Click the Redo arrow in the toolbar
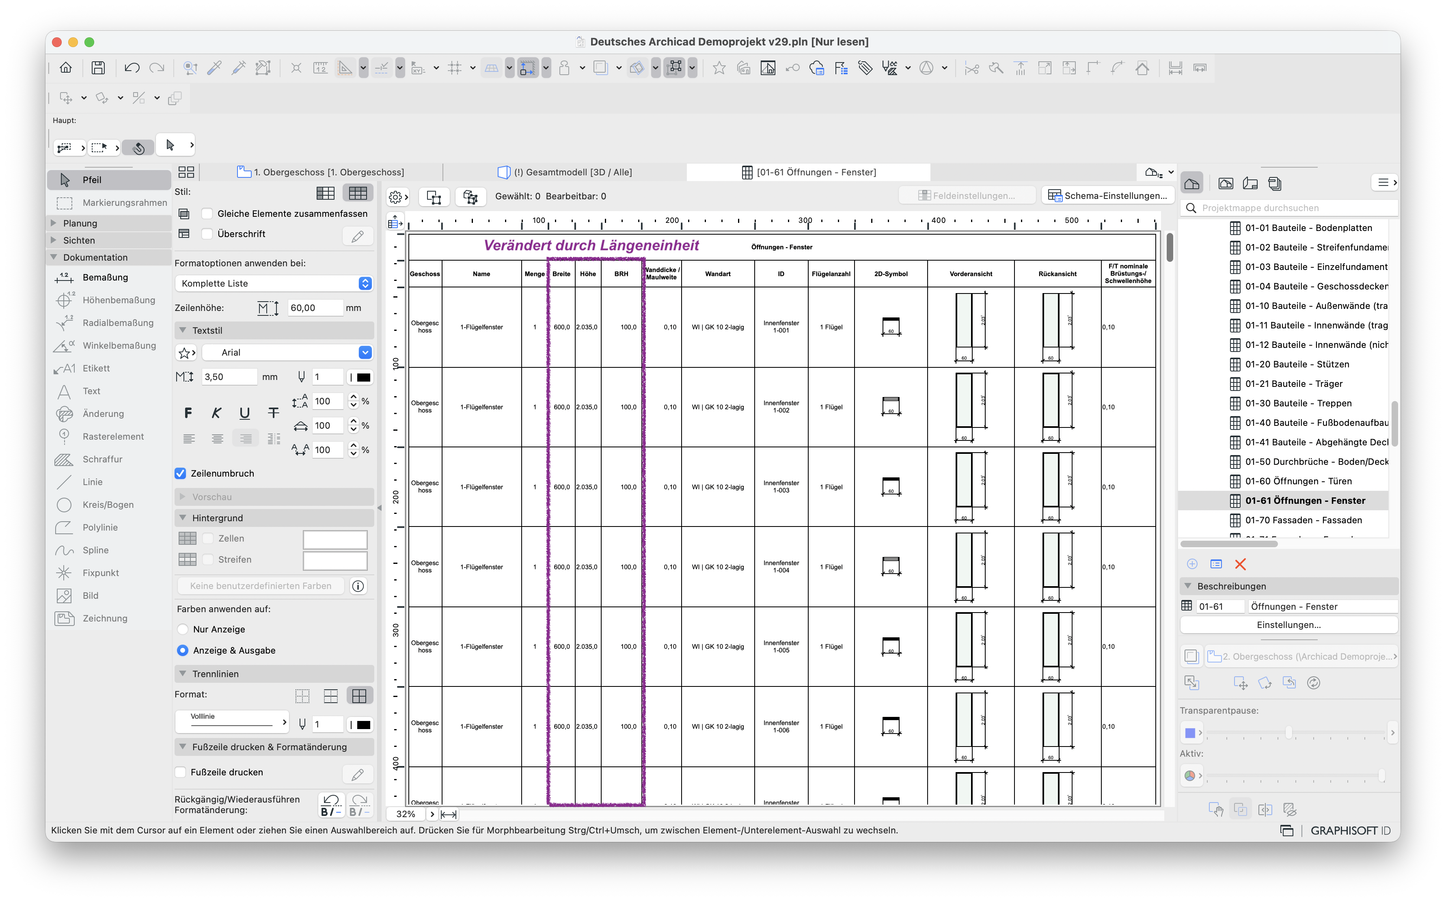The height and width of the screenshot is (902, 1446). pos(157,68)
